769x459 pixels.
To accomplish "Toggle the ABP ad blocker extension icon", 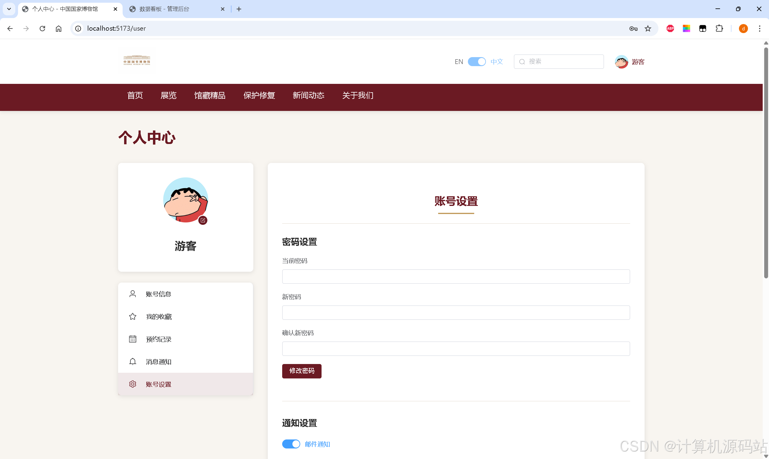I will click(x=670, y=28).
